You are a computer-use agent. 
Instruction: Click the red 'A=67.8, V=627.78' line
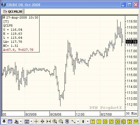pyautogui.click(x=18, y=50)
